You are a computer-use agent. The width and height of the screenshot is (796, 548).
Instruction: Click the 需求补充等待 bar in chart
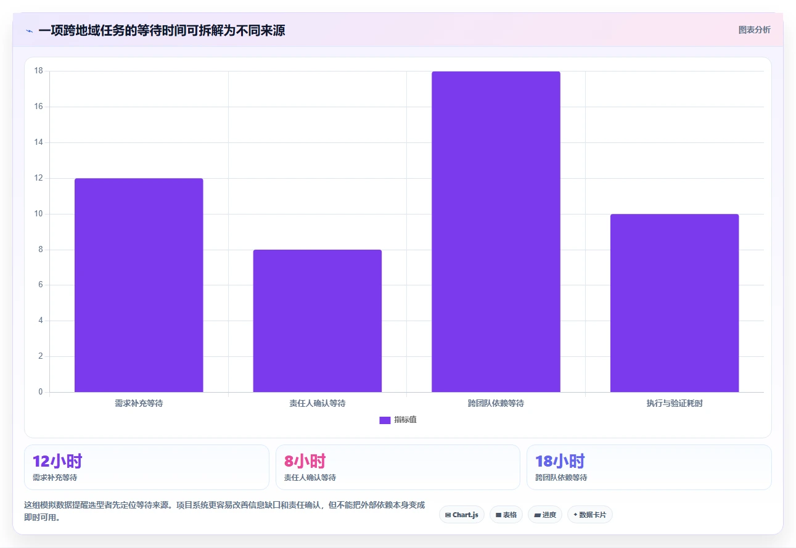[x=139, y=285]
